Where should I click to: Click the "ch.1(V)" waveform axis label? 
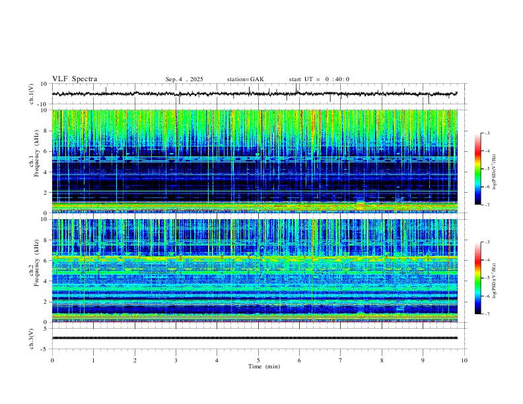32,94
